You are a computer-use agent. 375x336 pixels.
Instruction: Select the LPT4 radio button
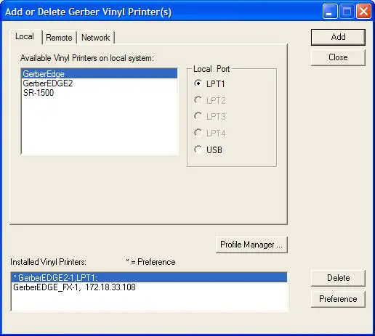pos(210,133)
